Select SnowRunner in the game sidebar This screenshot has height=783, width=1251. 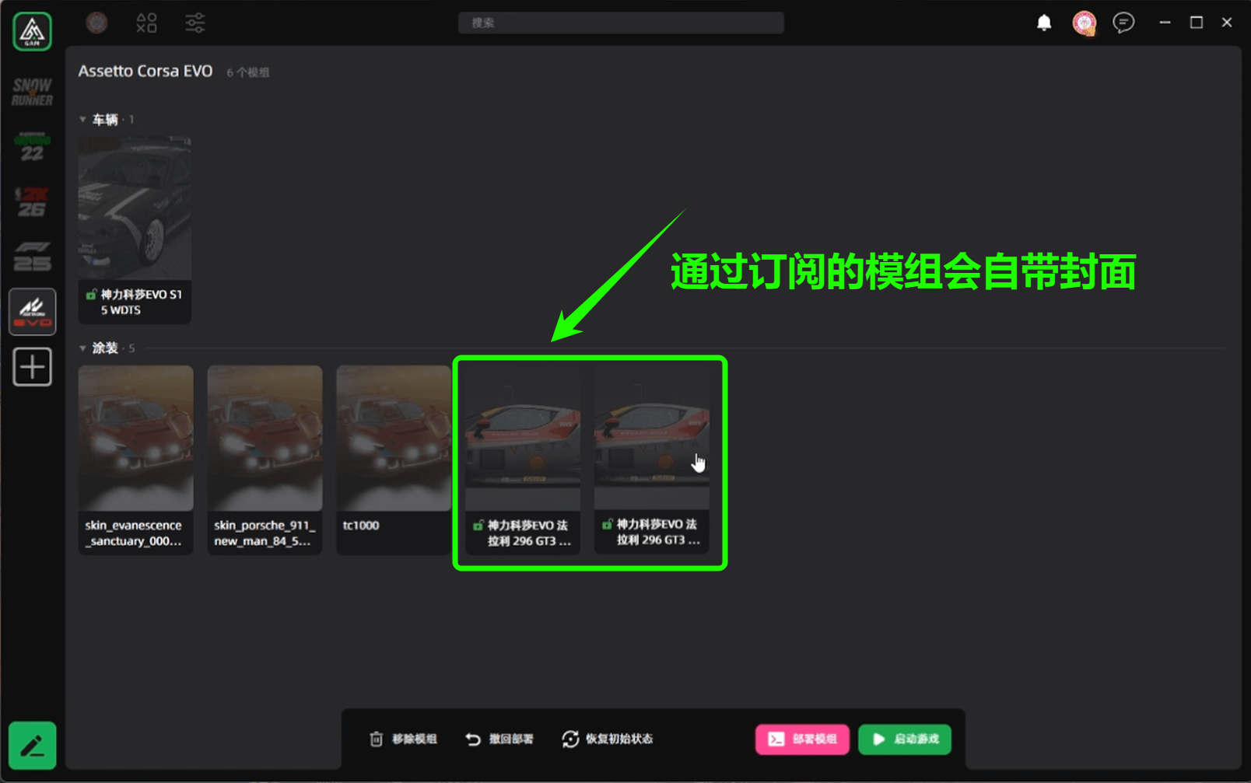(32, 92)
